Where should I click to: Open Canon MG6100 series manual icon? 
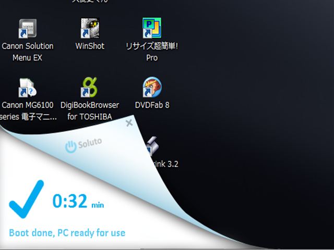pyautogui.click(x=28, y=87)
